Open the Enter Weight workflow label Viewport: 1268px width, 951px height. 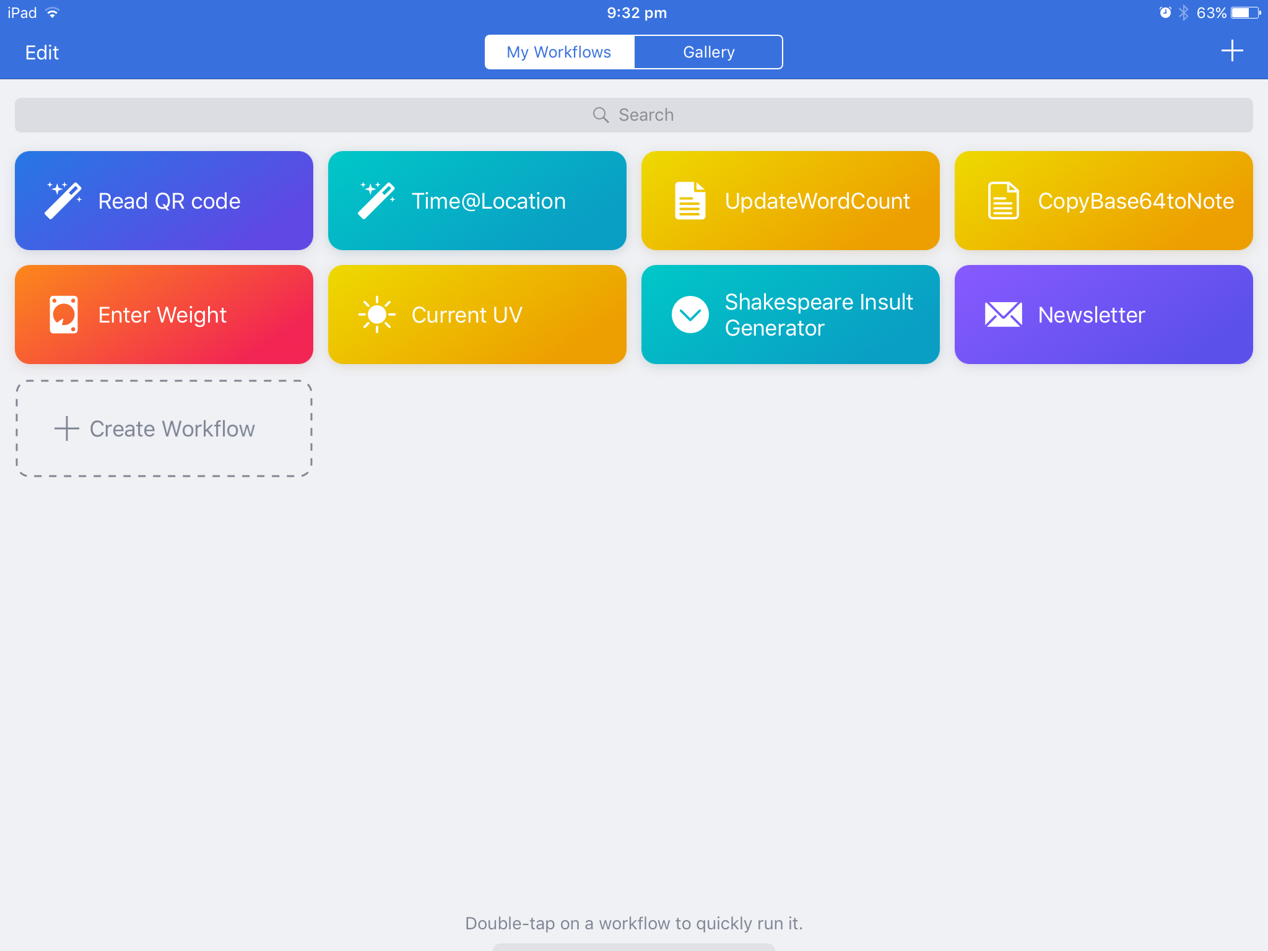(162, 315)
